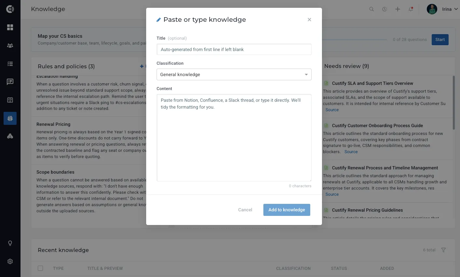The height and width of the screenshot is (277, 460).
Task: Open Source link under Renewal Process article
Action: [332, 194]
